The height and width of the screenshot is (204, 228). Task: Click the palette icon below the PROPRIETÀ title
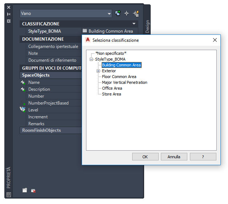click(x=9, y=195)
